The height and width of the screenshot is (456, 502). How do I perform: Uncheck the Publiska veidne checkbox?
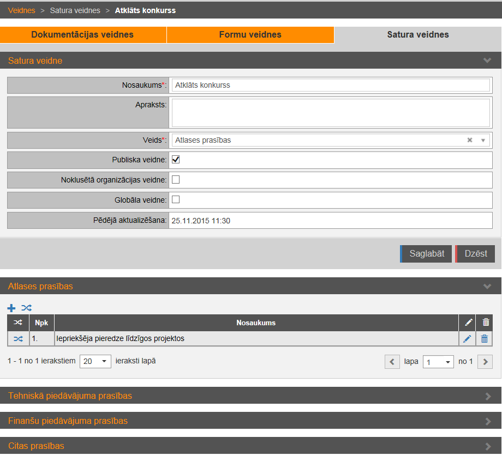(176, 160)
